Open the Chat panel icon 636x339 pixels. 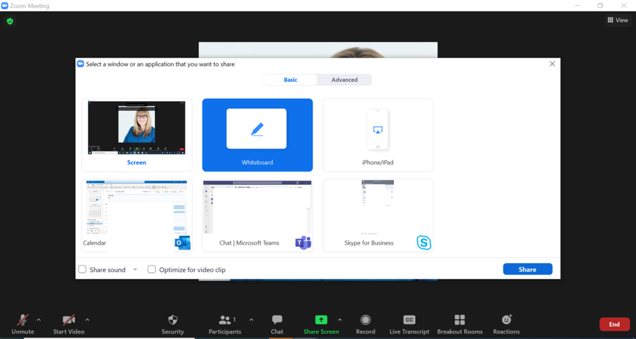click(x=277, y=319)
